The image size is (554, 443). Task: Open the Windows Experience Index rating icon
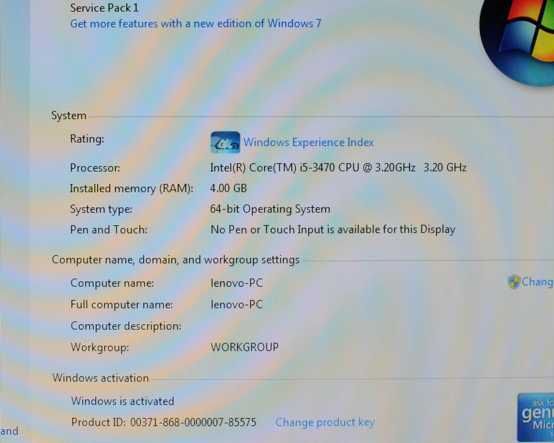click(225, 142)
